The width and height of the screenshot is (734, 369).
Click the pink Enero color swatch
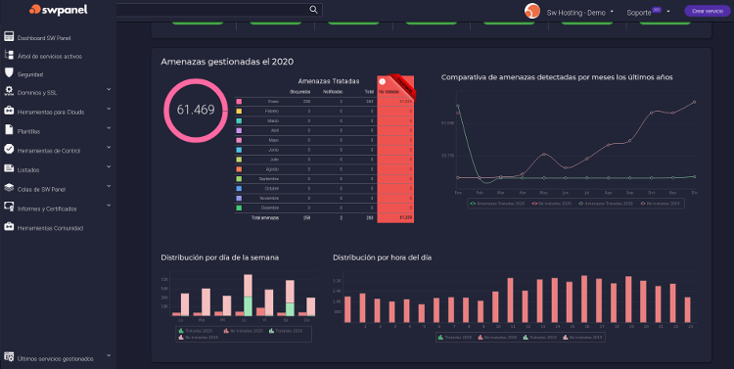click(239, 102)
